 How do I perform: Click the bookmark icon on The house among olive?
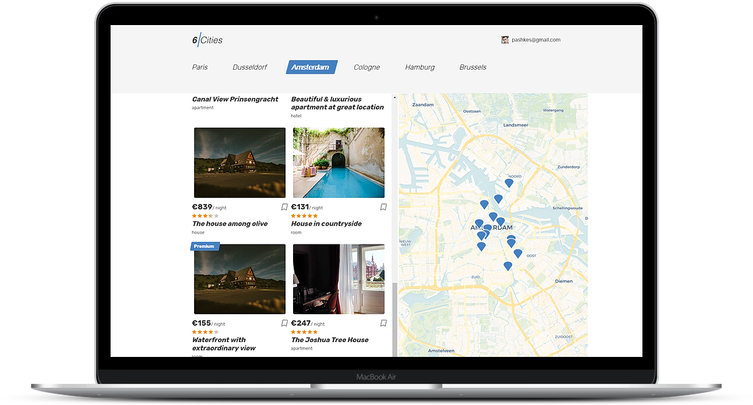pos(284,208)
